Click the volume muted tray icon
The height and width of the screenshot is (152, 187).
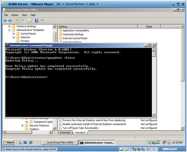169,142
